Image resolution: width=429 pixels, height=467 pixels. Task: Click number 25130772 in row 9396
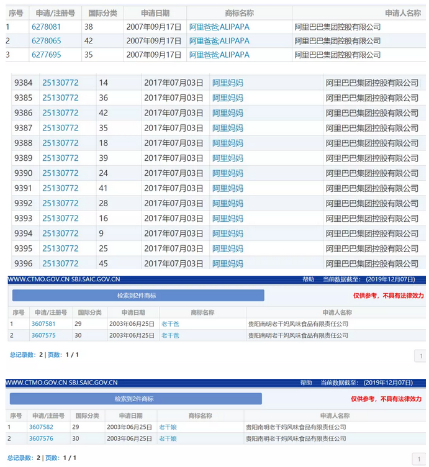pyautogui.click(x=60, y=263)
